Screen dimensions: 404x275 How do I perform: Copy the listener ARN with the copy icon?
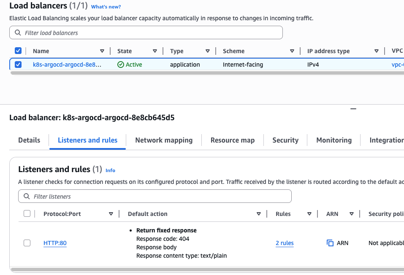tap(330, 243)
